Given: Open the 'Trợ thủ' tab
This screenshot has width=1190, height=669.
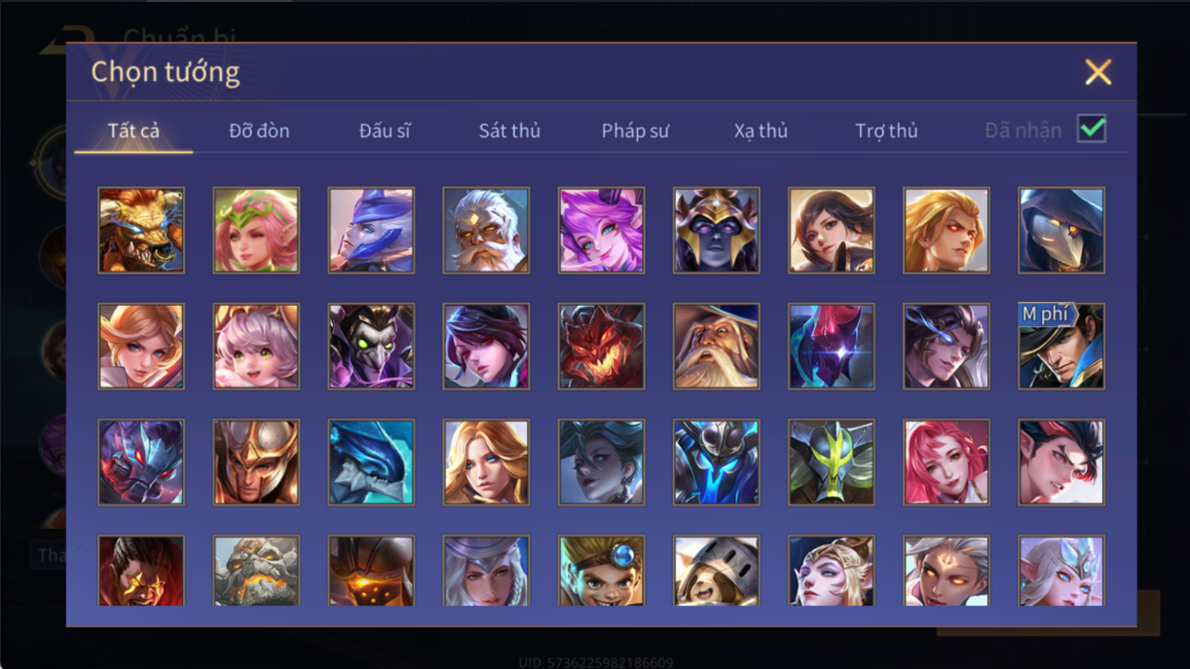Looking at the screenshot, I should click(x=887, y=131).
